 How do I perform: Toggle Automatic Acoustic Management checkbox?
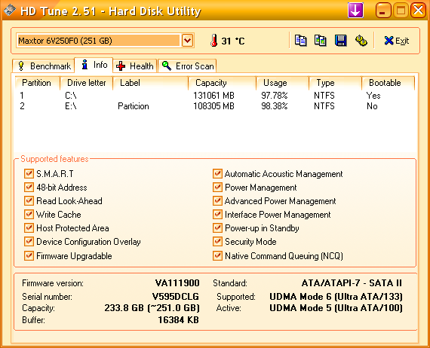pos(217,173)
